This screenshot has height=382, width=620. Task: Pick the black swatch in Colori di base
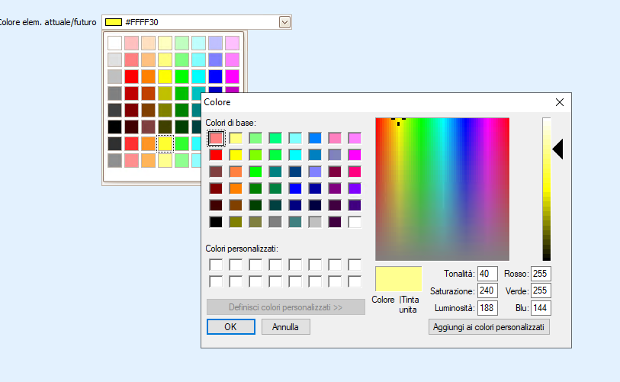pyautogui.click(x=217, y=222)
